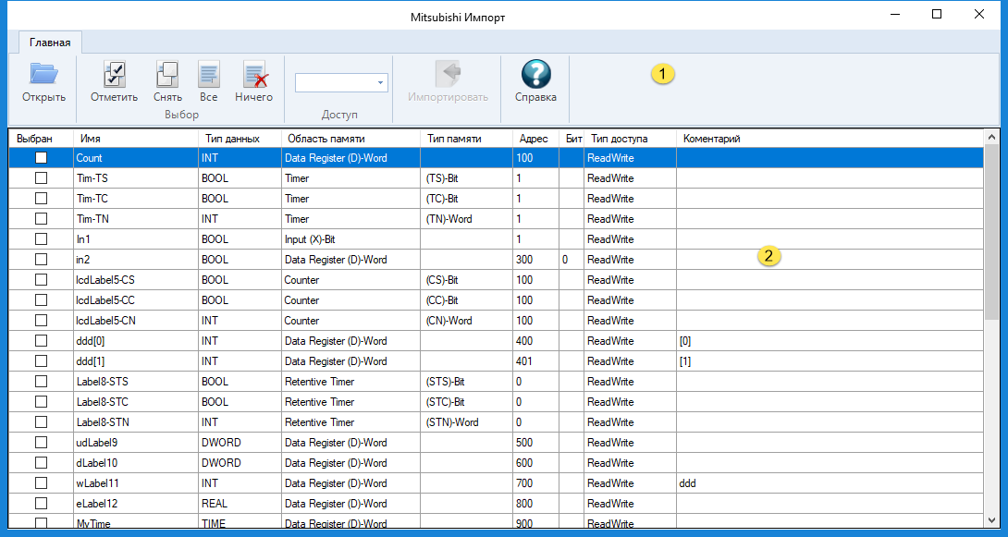The image size is (1008, 537).
Task: Tick the checkbox for ddd[0] row
Action: (41, 340)
